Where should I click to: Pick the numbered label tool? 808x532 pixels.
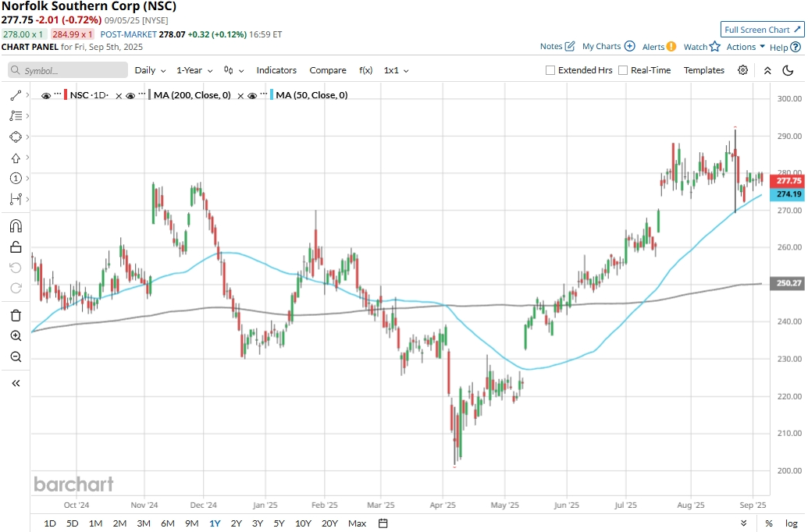point(16,178)
